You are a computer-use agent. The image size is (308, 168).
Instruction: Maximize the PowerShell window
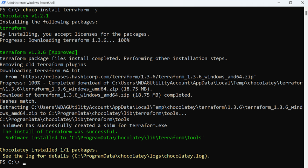(x=290, y=3)
